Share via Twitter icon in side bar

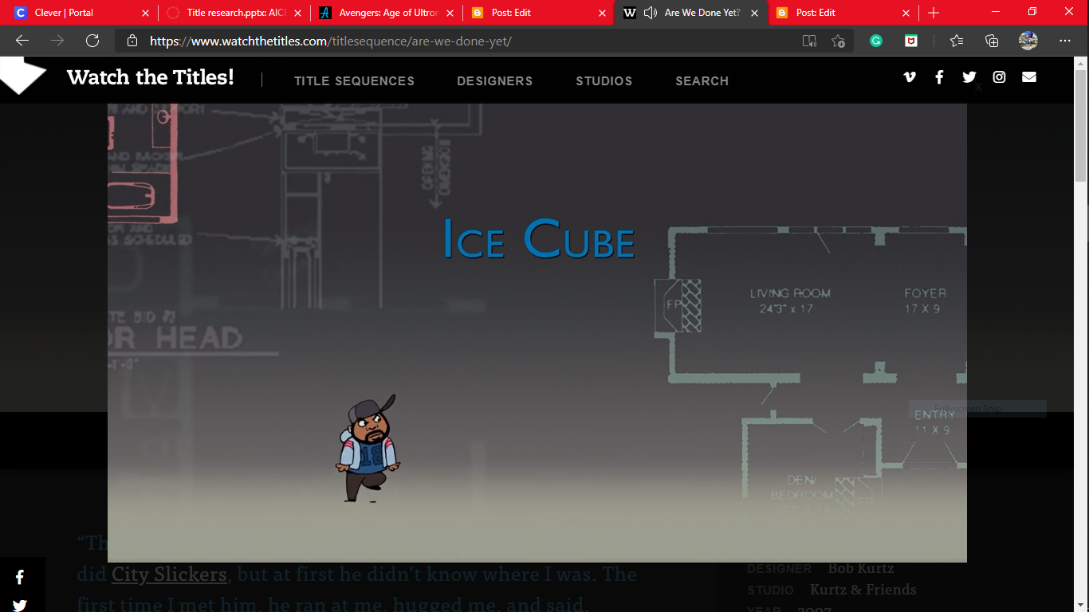point(20,605)
